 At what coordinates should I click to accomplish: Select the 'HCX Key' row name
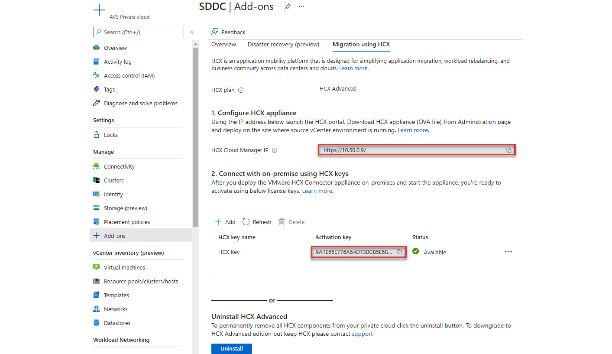(x=229, y=252)
